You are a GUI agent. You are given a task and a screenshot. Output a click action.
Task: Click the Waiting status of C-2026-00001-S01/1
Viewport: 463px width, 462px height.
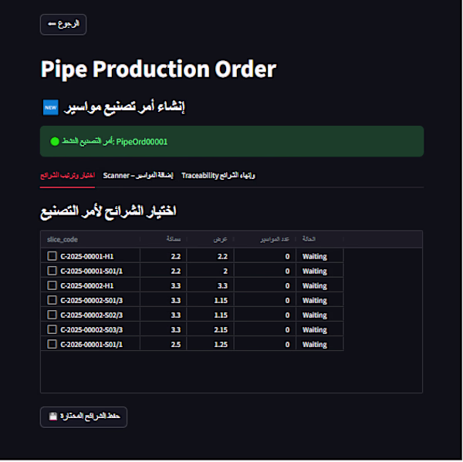pos(315,345)
